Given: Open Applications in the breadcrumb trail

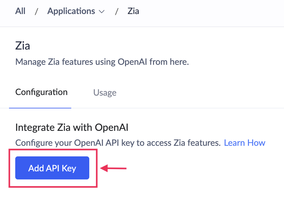Looking at the screenshot, I should pyautogui.click(x=71, y=11).
